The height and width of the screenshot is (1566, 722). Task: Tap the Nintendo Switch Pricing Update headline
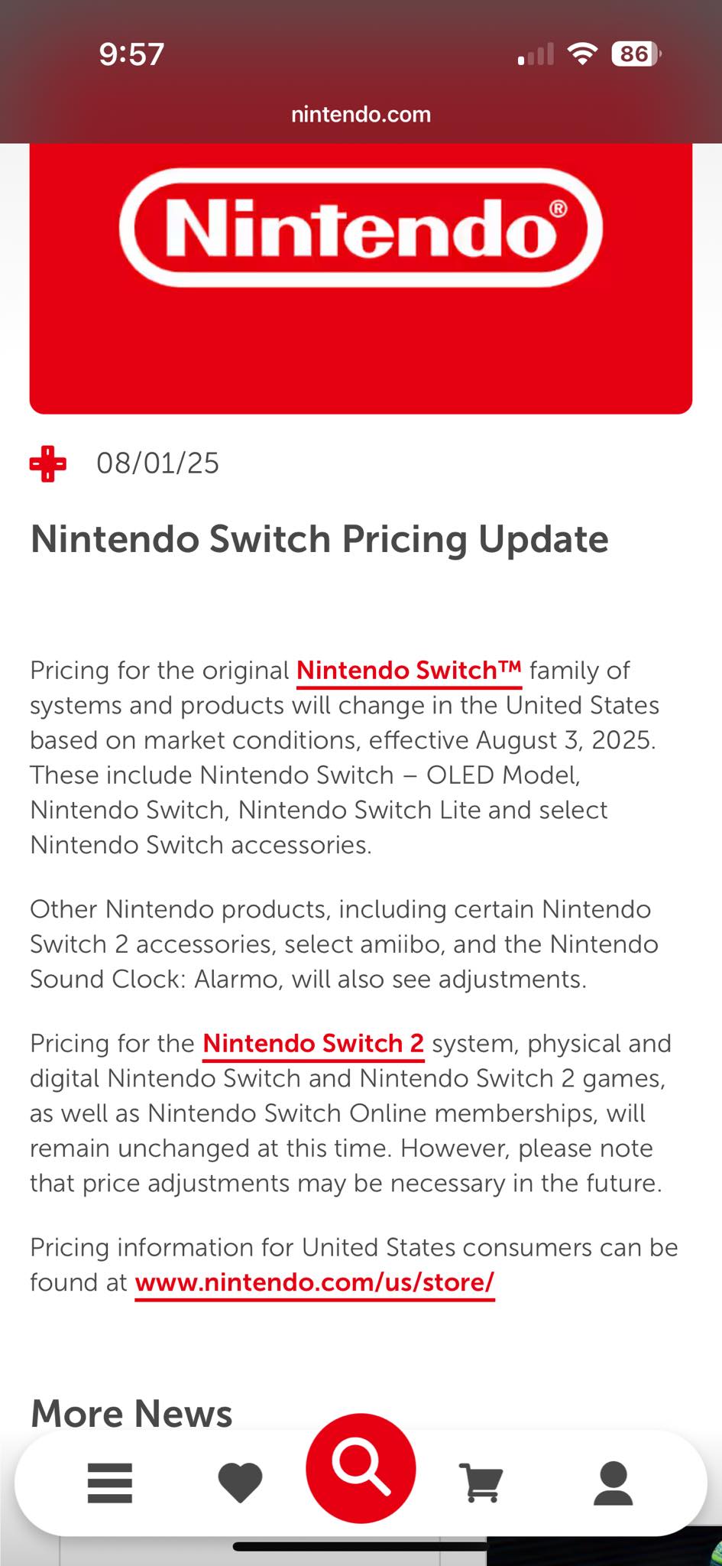(319, 539)
